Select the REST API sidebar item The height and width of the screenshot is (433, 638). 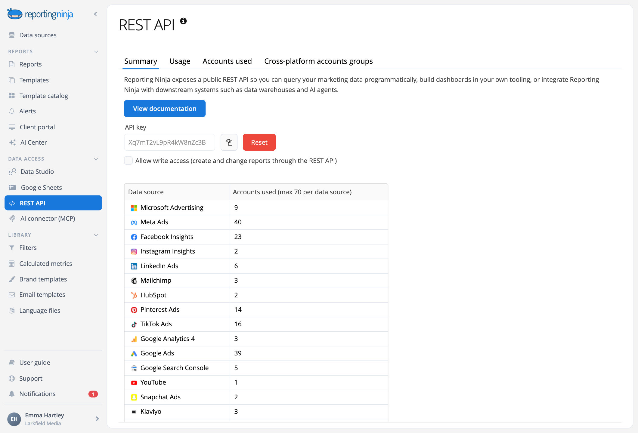[x=53, y=203]
